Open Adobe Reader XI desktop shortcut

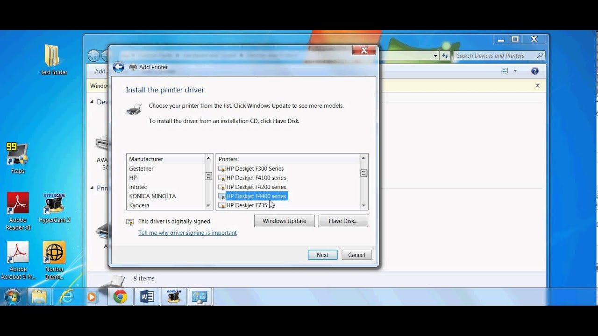click(x=18, y=211)
